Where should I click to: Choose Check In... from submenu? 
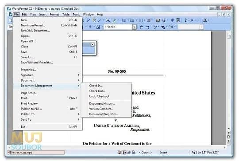106,86
